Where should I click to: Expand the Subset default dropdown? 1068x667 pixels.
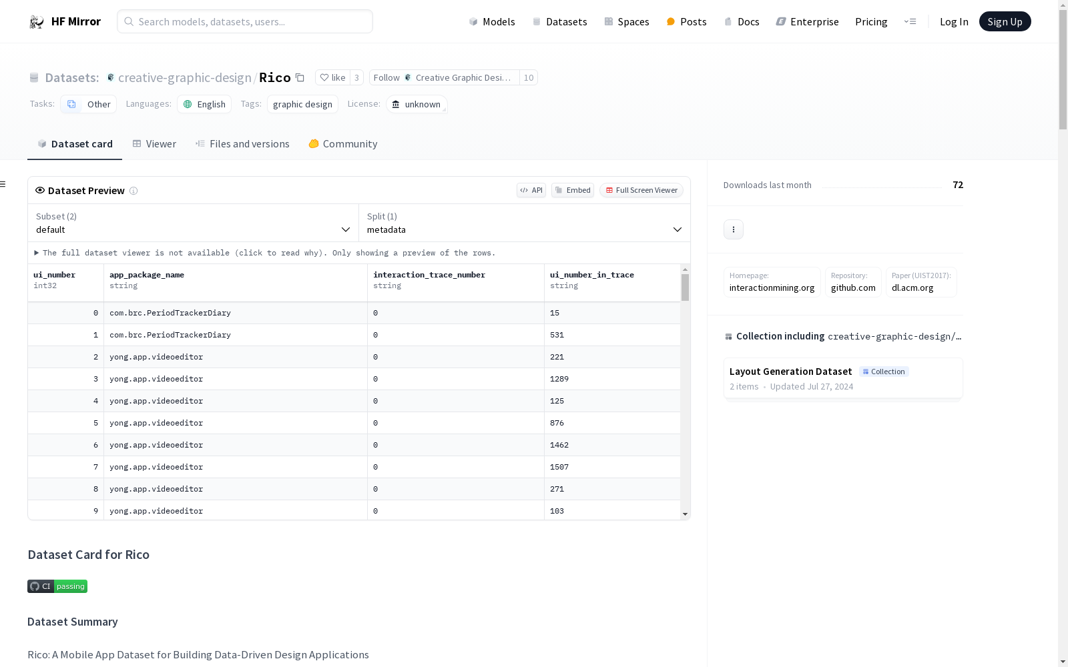[193, 223]
